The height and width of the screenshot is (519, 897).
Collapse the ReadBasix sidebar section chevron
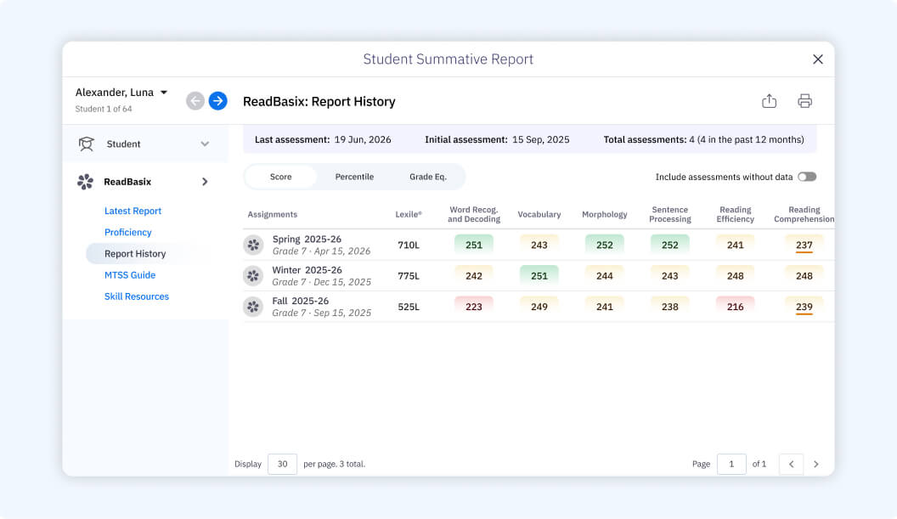click(x=205, y=182)
